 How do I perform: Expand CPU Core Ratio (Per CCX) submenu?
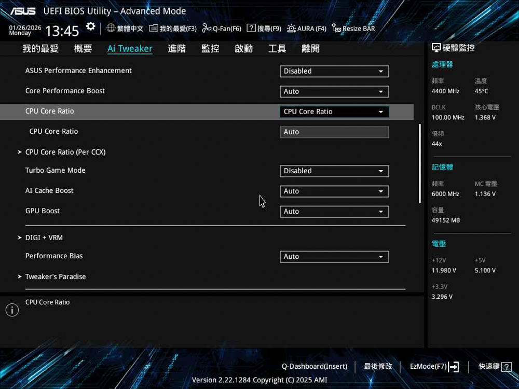65,152
